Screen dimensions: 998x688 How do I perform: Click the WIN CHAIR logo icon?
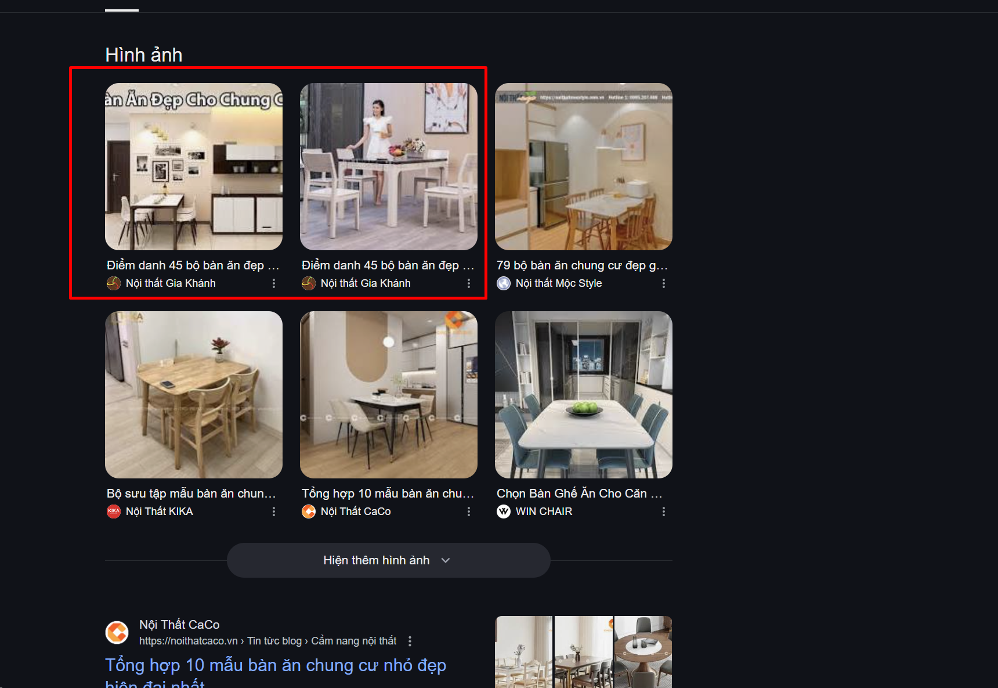[x=504, y=512]
